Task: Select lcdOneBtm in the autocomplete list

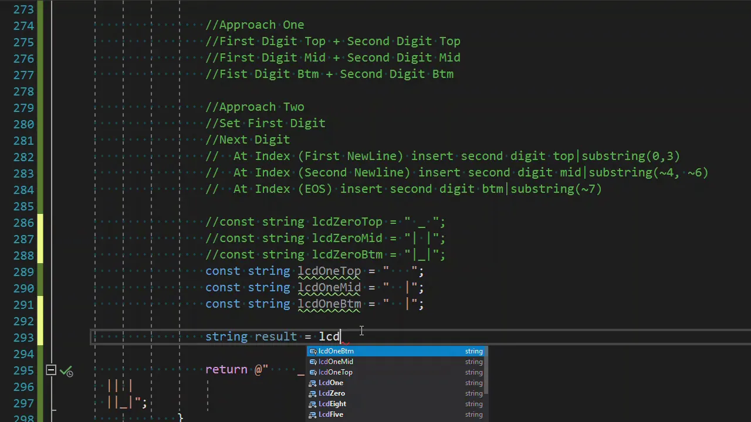Action: [395, 351]
